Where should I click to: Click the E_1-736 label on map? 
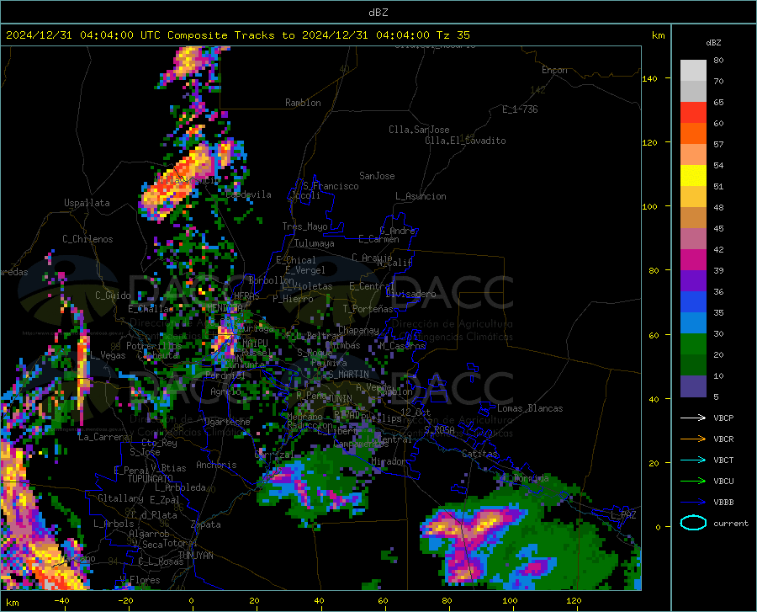click(x=520, y=109)
